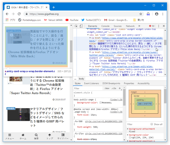Click the browser forward arrow

coord(13,14)
